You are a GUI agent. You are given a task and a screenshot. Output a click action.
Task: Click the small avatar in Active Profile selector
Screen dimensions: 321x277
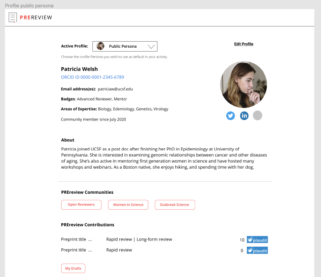(x=101, y=46)
